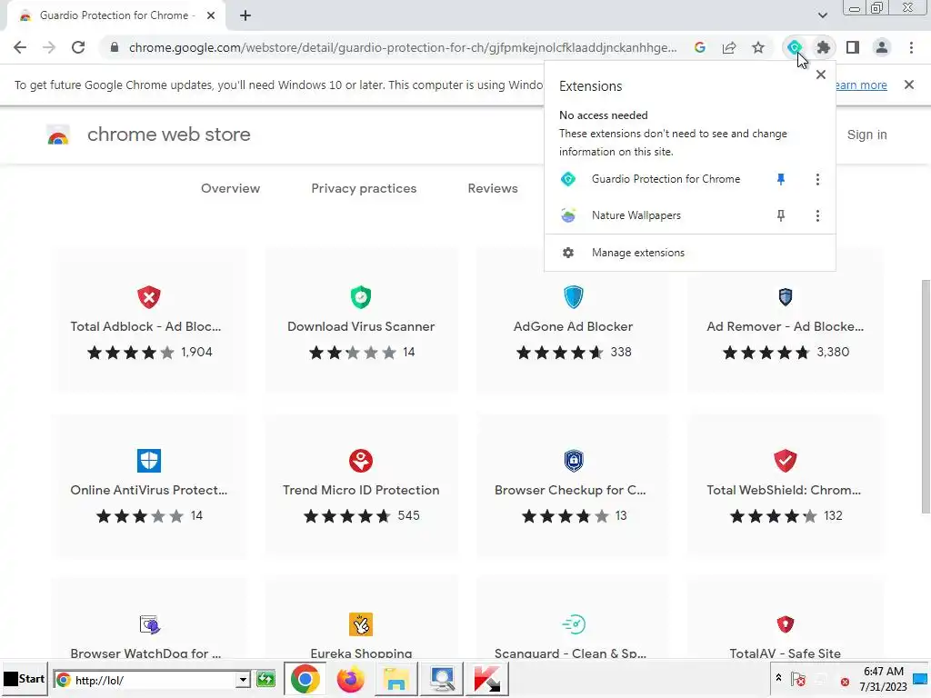Open Firefox from the taskbar
The height and width of the screenshot is (698, 931).
350,680
